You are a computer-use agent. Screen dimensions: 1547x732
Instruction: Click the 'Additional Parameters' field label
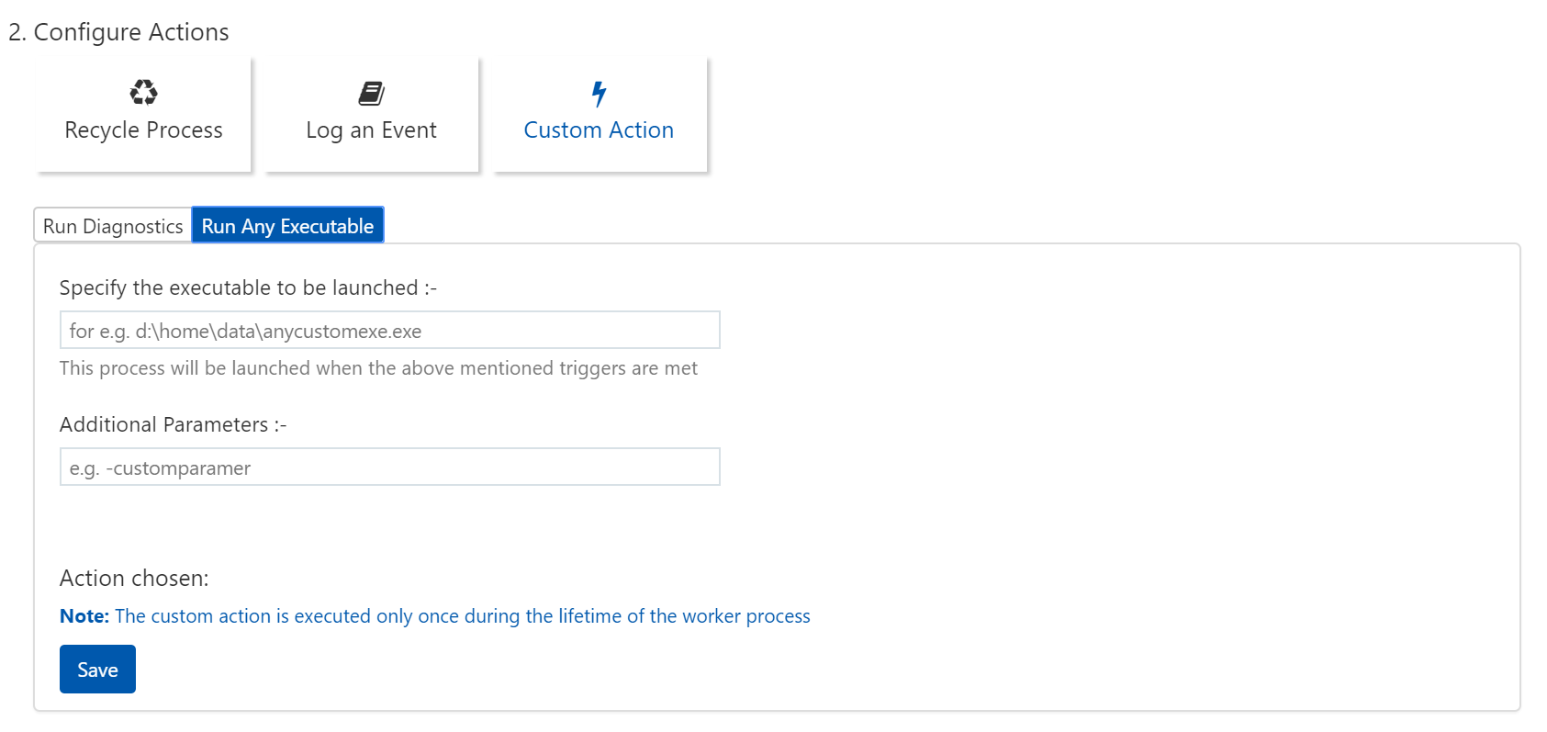[173, 425]
